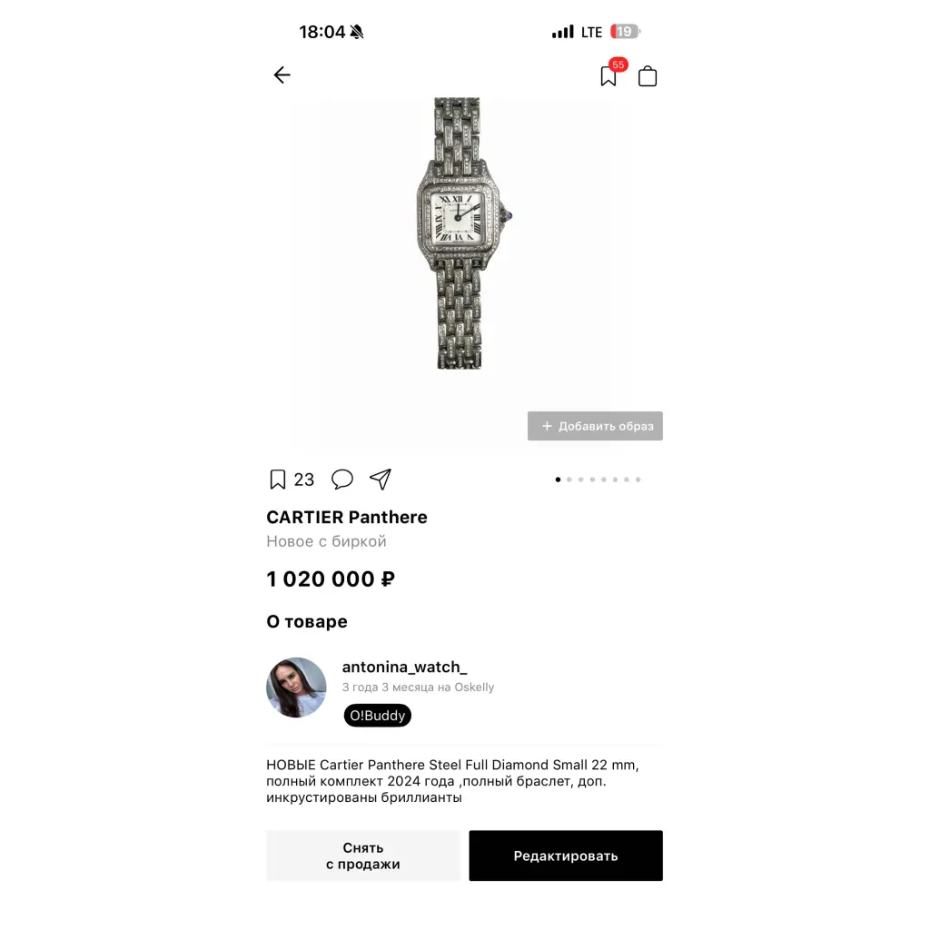Tap the battery indicator in status bar
Image resolution: width=930 pixels, height=930 pixels.
click(x=625, y=32)
